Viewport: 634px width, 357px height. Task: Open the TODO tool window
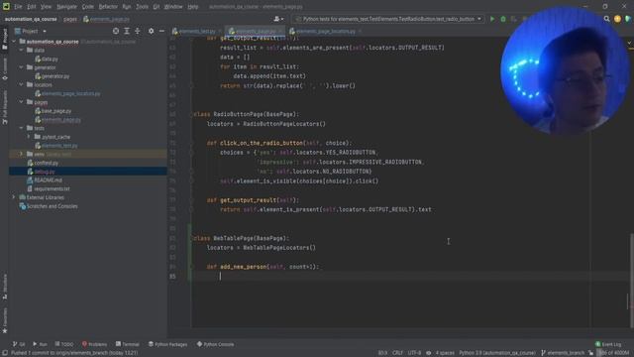(x=63, y=344)
